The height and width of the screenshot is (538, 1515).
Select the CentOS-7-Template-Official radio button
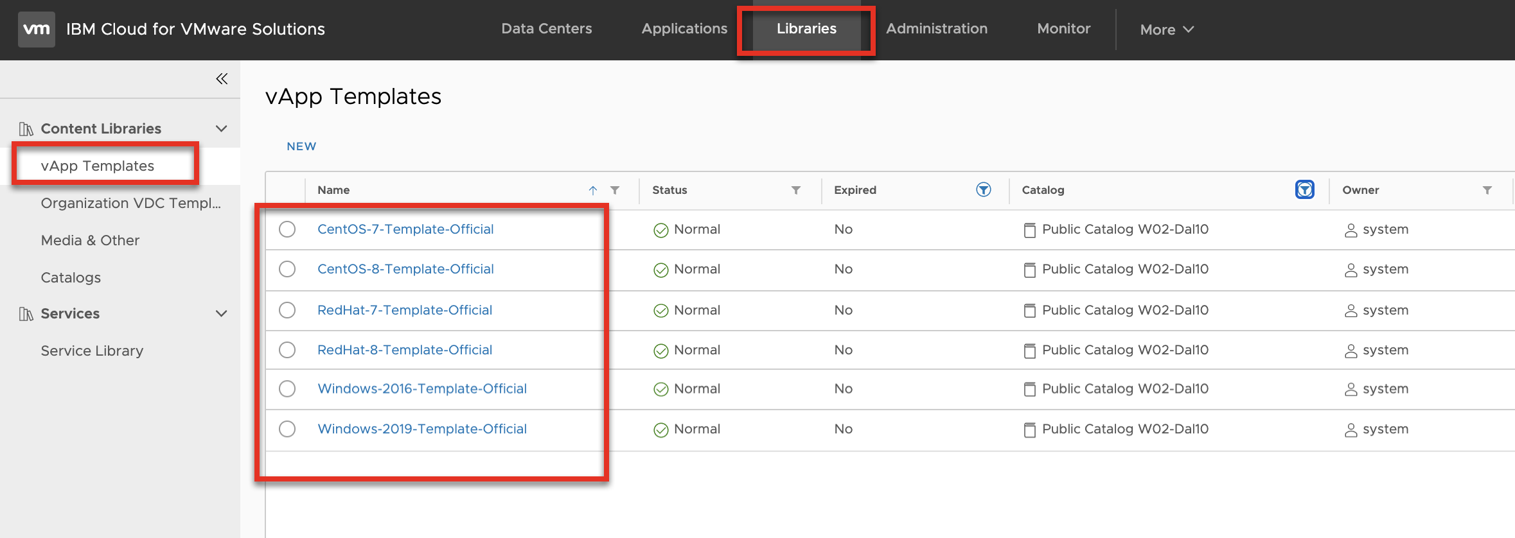[x=287, y=229]
